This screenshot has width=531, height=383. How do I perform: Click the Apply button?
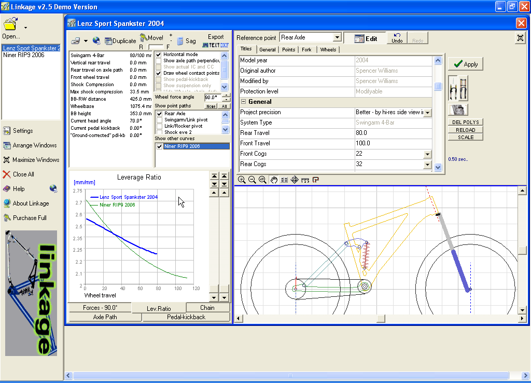point(466,64)
